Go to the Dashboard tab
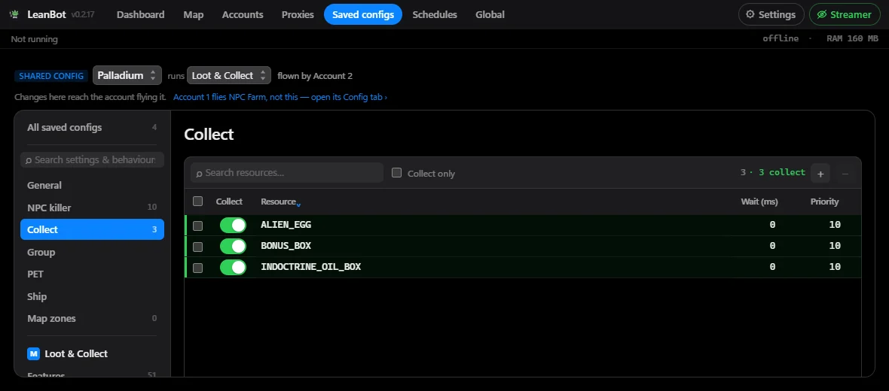Screen dimensions: 889x391 (x=141, y=15)
